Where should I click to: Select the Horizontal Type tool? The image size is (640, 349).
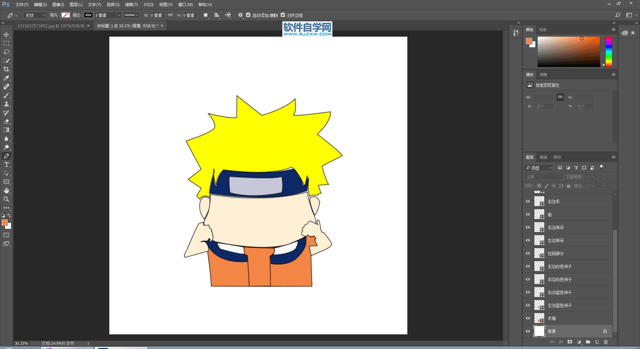pyautogui.click(x=6, y=165)
